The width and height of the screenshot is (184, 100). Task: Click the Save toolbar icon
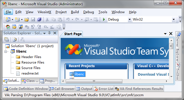tap(33, 19)
